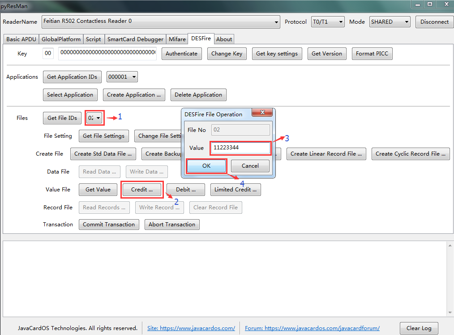
Task: Open Create Application dialog button
Action: pyautogui.click(x=134, y=95)
